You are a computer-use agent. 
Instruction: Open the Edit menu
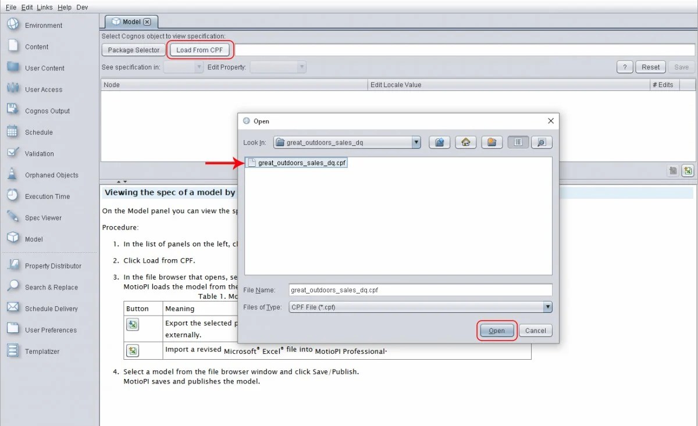(x=27, y=7)
